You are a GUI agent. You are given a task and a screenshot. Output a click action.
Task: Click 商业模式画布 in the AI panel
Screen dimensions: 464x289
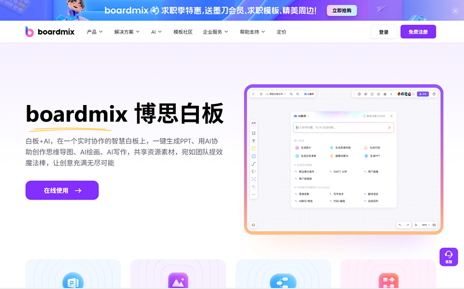click(x=304, y=171)
